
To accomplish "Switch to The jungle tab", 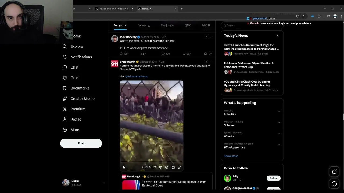I will [167, 25].
